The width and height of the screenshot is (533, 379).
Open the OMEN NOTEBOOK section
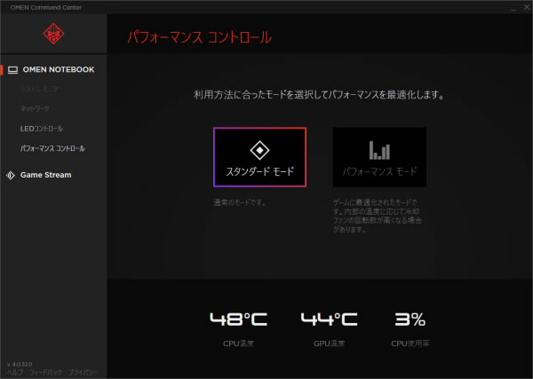[x=59, y=69]
